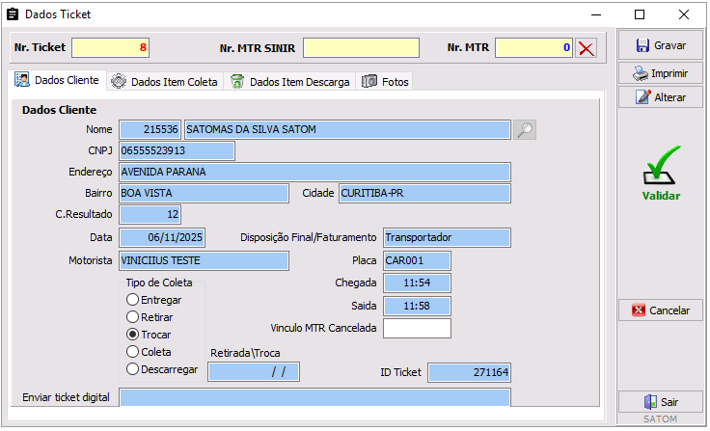Click the Imprimir printer button

(x=661, y=73)
